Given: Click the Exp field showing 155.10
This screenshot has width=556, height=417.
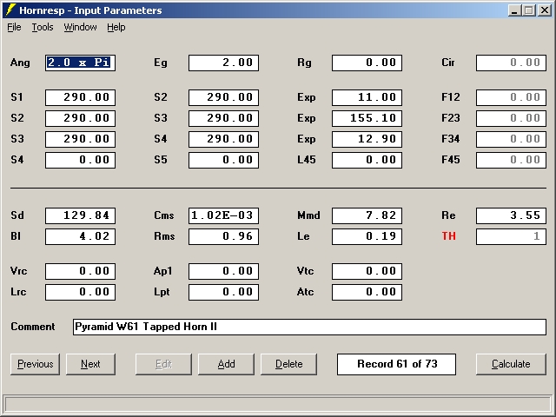Looking at the screenshot, I should (367, 118).
